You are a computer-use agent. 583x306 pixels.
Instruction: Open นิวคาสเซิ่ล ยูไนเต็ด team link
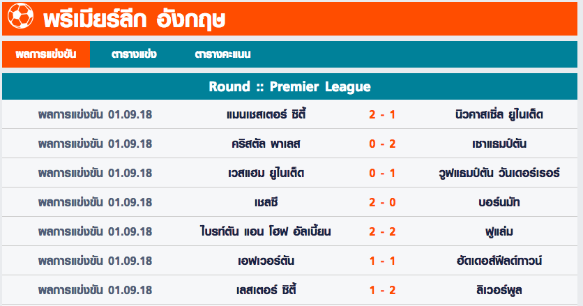499,114
